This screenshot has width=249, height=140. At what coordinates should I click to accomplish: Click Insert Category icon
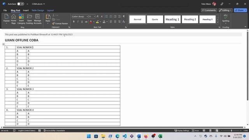(21, 19)
